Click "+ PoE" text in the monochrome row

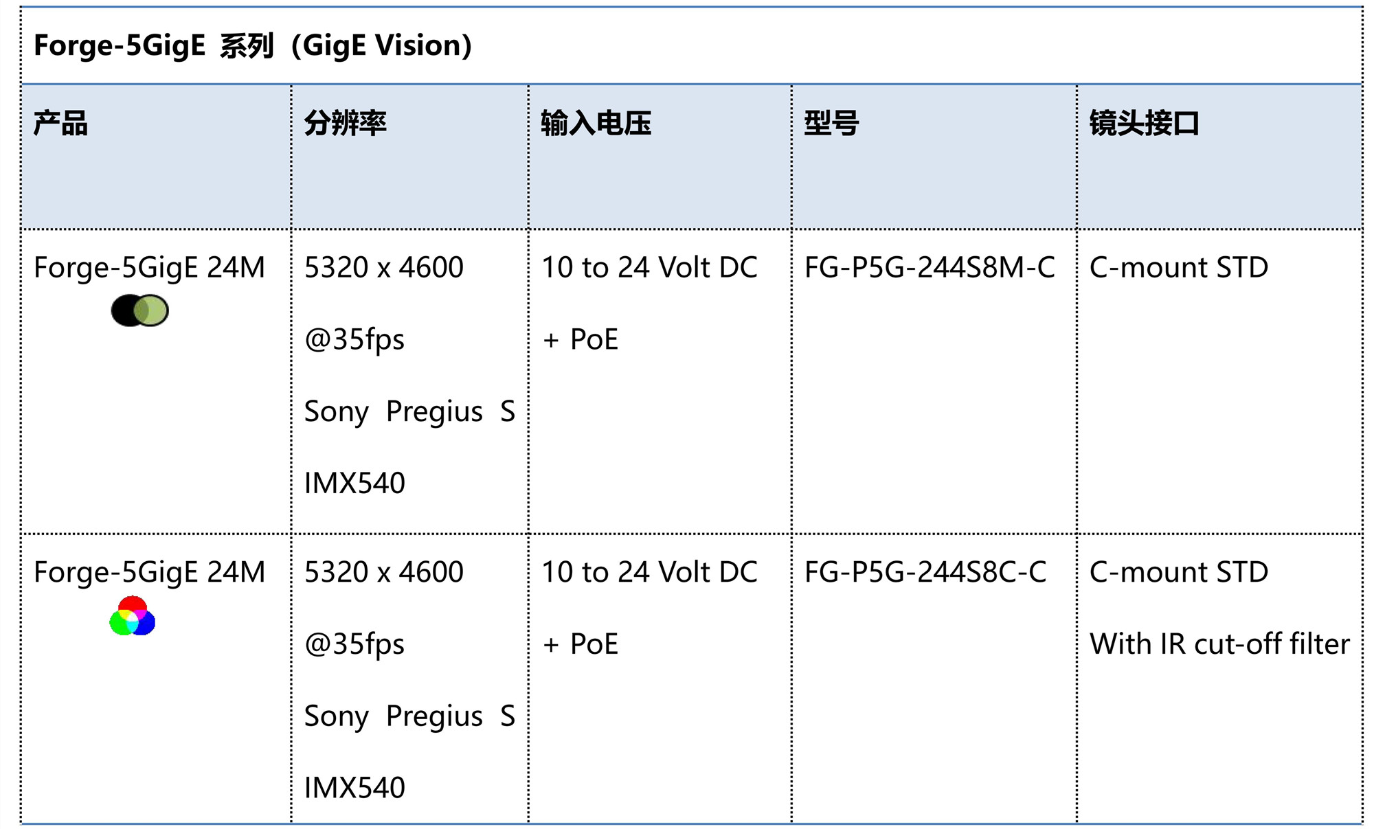(581, 339)
